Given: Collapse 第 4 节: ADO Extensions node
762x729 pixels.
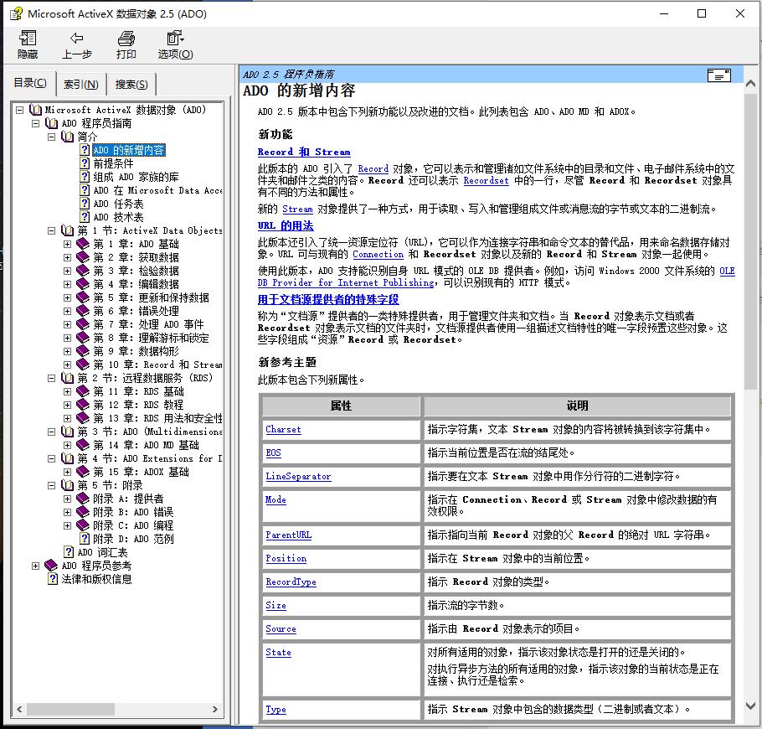Looking at the screenshot, I should [52, 458].
